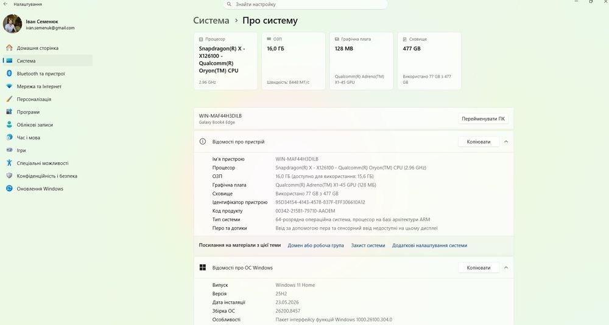Click Спеціальні можливості accessibility icon
This screenshot has width=609, height=325.
(x=9, y=163)
